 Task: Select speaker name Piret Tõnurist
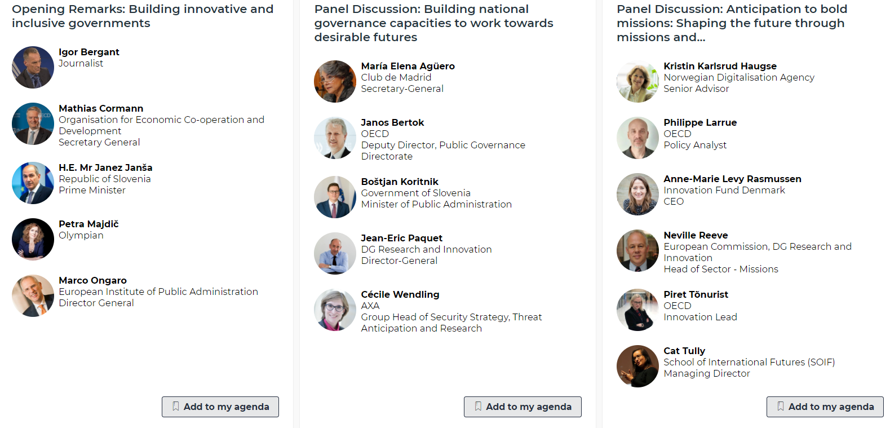(x=696, y=294)
